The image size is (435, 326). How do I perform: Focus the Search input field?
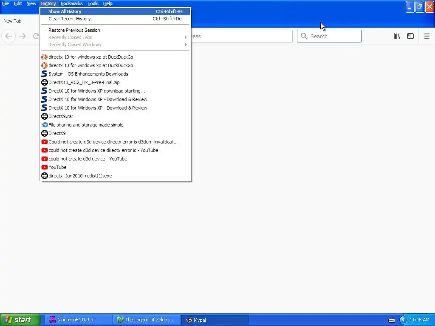coord(329,37)
